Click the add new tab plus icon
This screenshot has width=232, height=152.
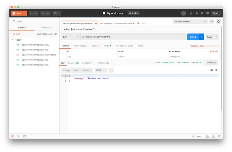(138, 23)
